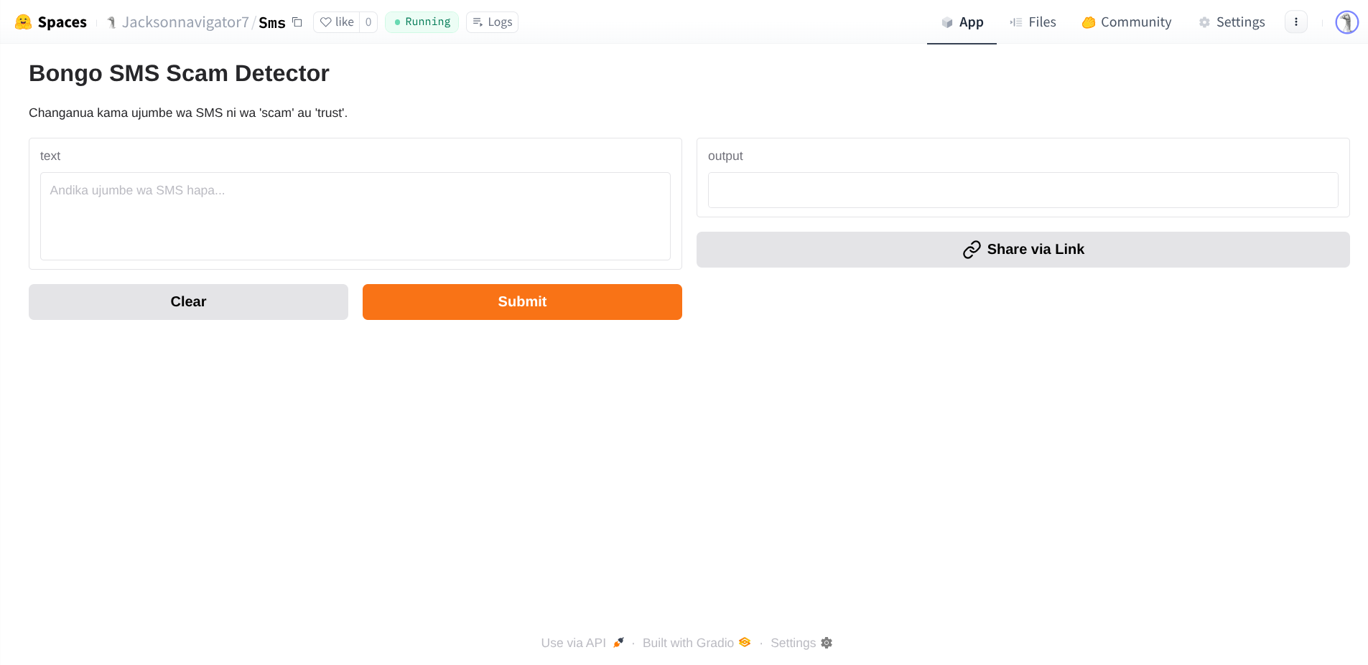Click the output text box
The height and width of the screenshot is (665, 1368).
pos(1023,190)
